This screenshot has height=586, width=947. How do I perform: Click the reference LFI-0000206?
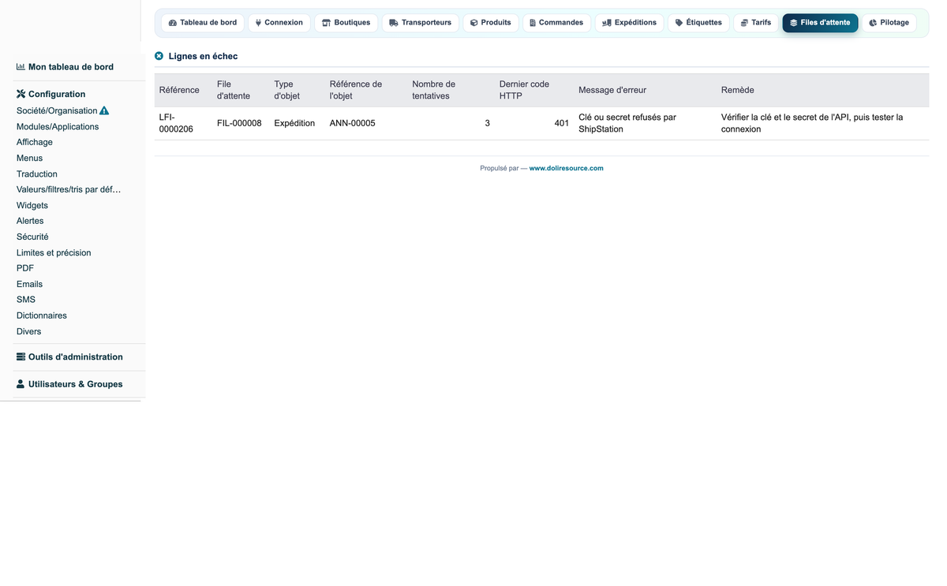(176, 123)
